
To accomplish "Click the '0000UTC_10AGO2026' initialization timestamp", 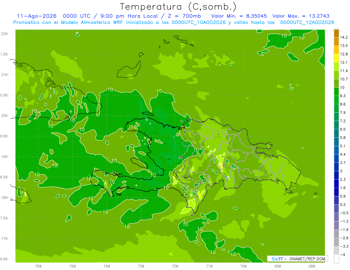I will [x=199, y=22].
